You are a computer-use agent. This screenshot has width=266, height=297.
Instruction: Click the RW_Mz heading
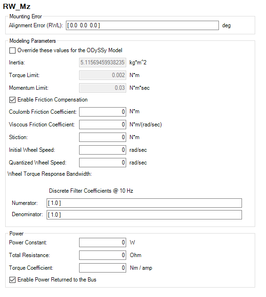[16, 7]
